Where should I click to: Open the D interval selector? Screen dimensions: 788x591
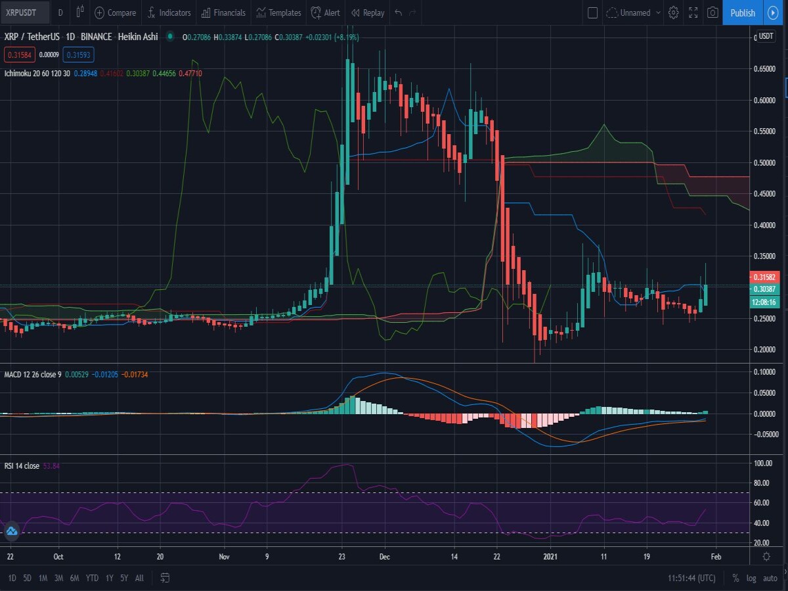click(60, 12)
